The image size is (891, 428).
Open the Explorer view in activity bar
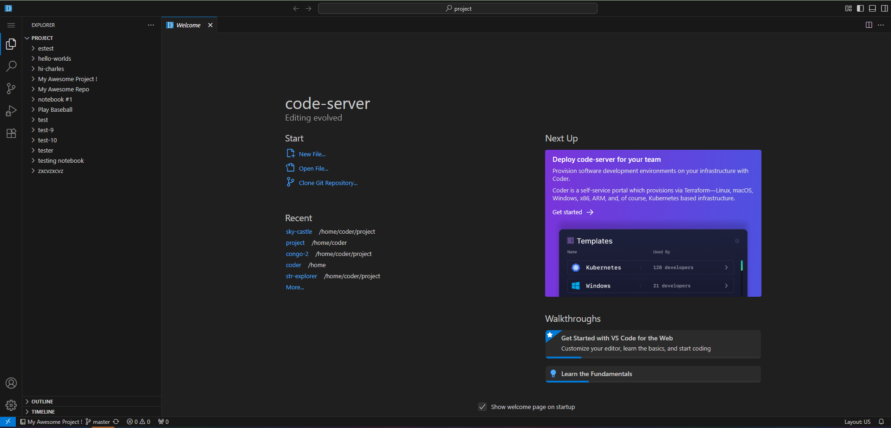(x=11, y=44)
